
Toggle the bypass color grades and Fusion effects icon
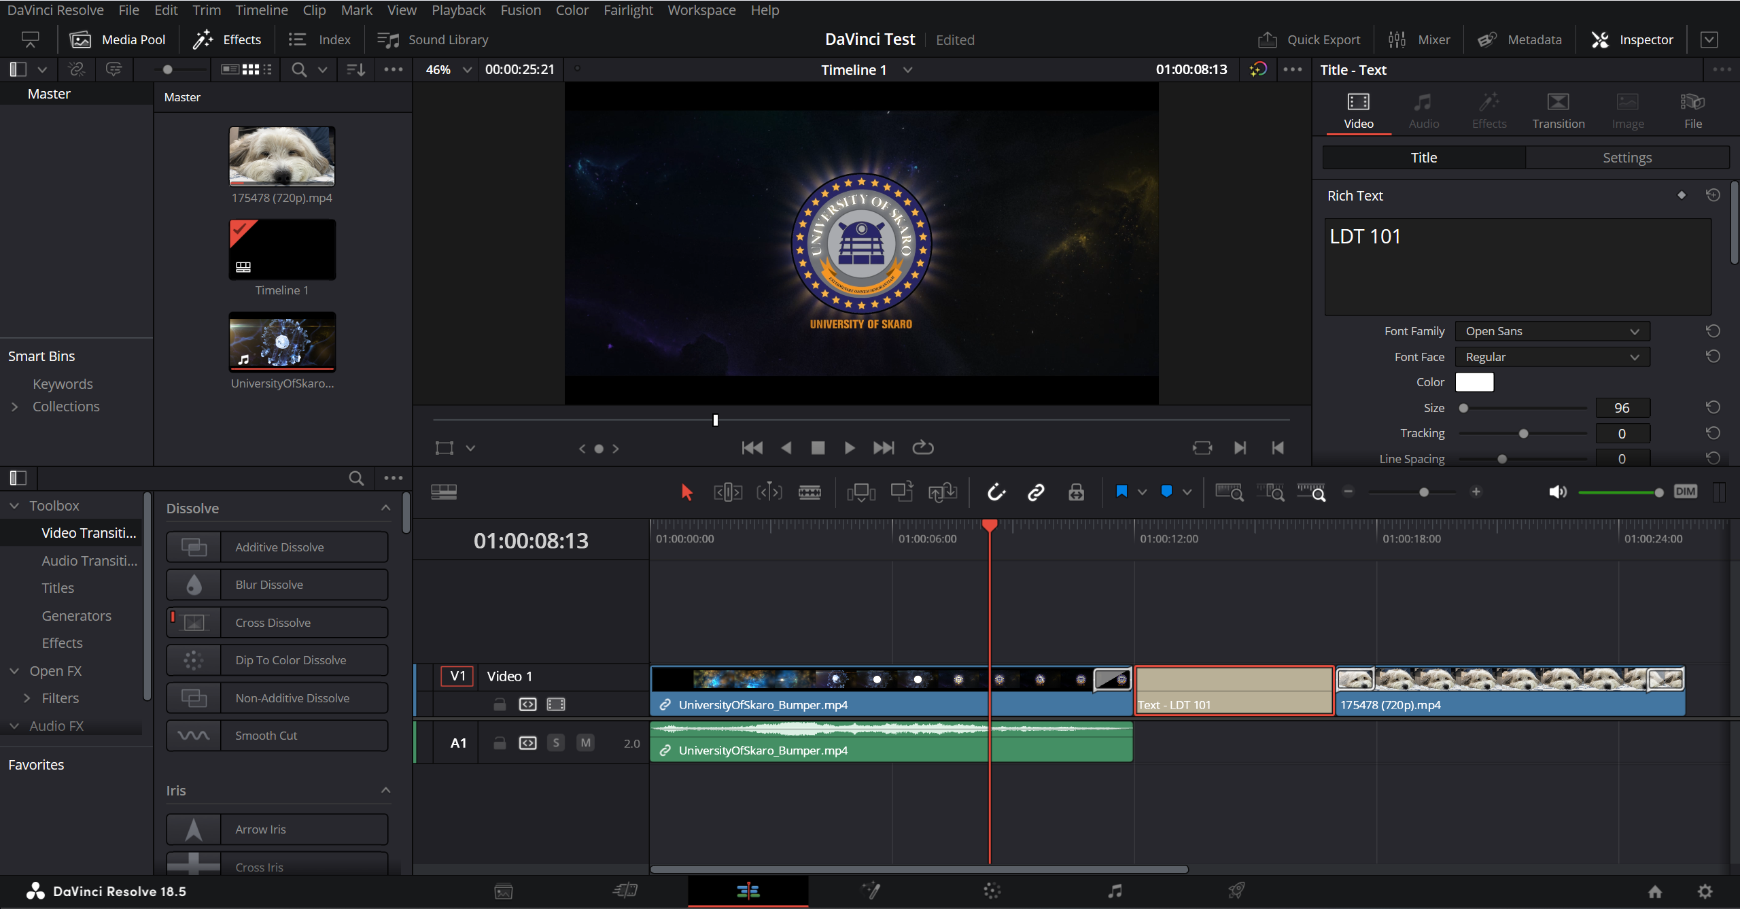(x=1258, y=69)
